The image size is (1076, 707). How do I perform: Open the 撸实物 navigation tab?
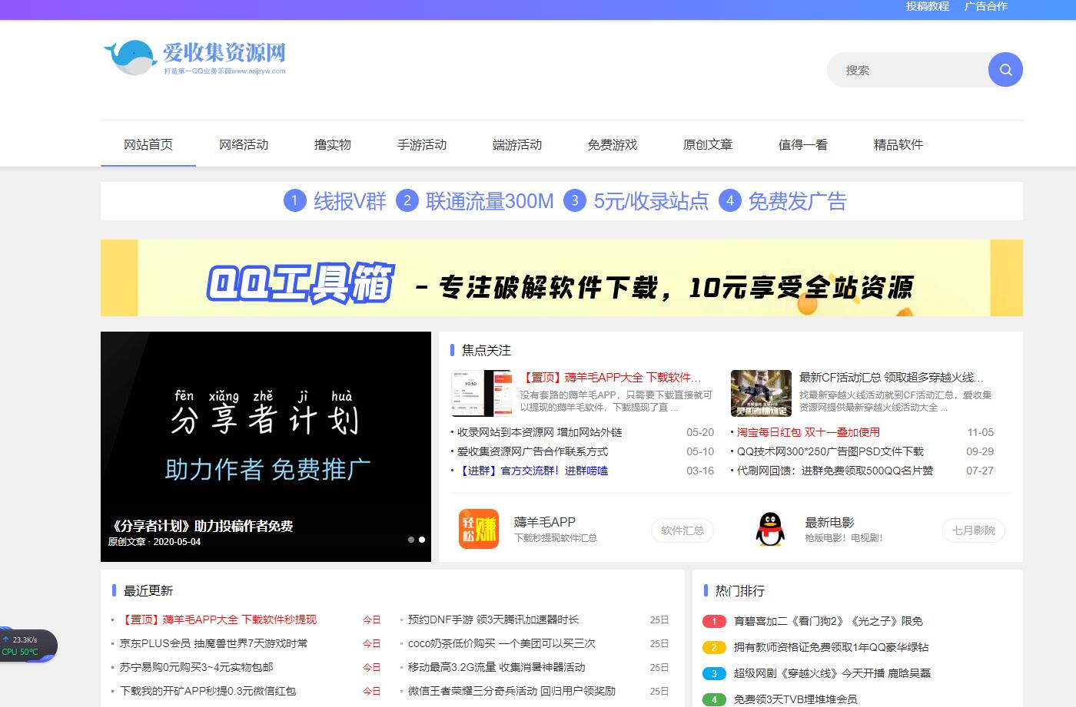(x=333, y=144)
